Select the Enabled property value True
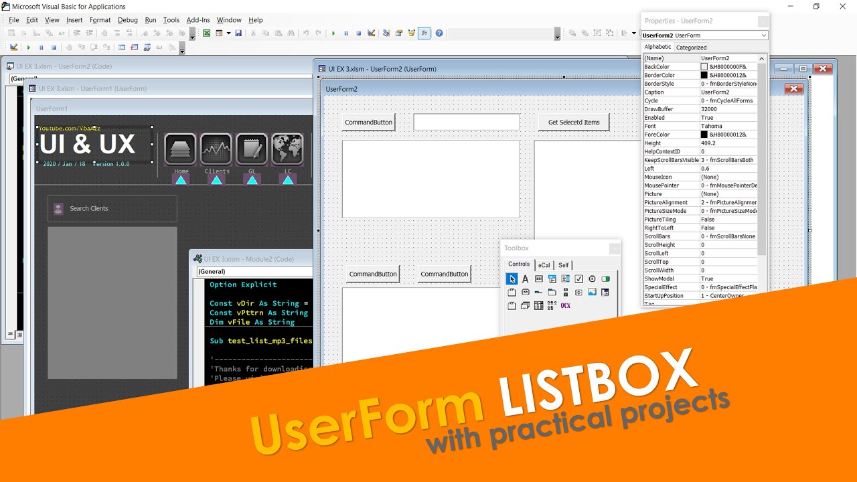Viewport: 857px width, 482px height. 728,118
